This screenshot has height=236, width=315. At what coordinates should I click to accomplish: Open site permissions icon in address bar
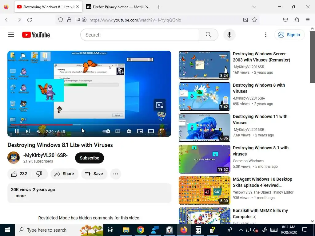[78, 20]
